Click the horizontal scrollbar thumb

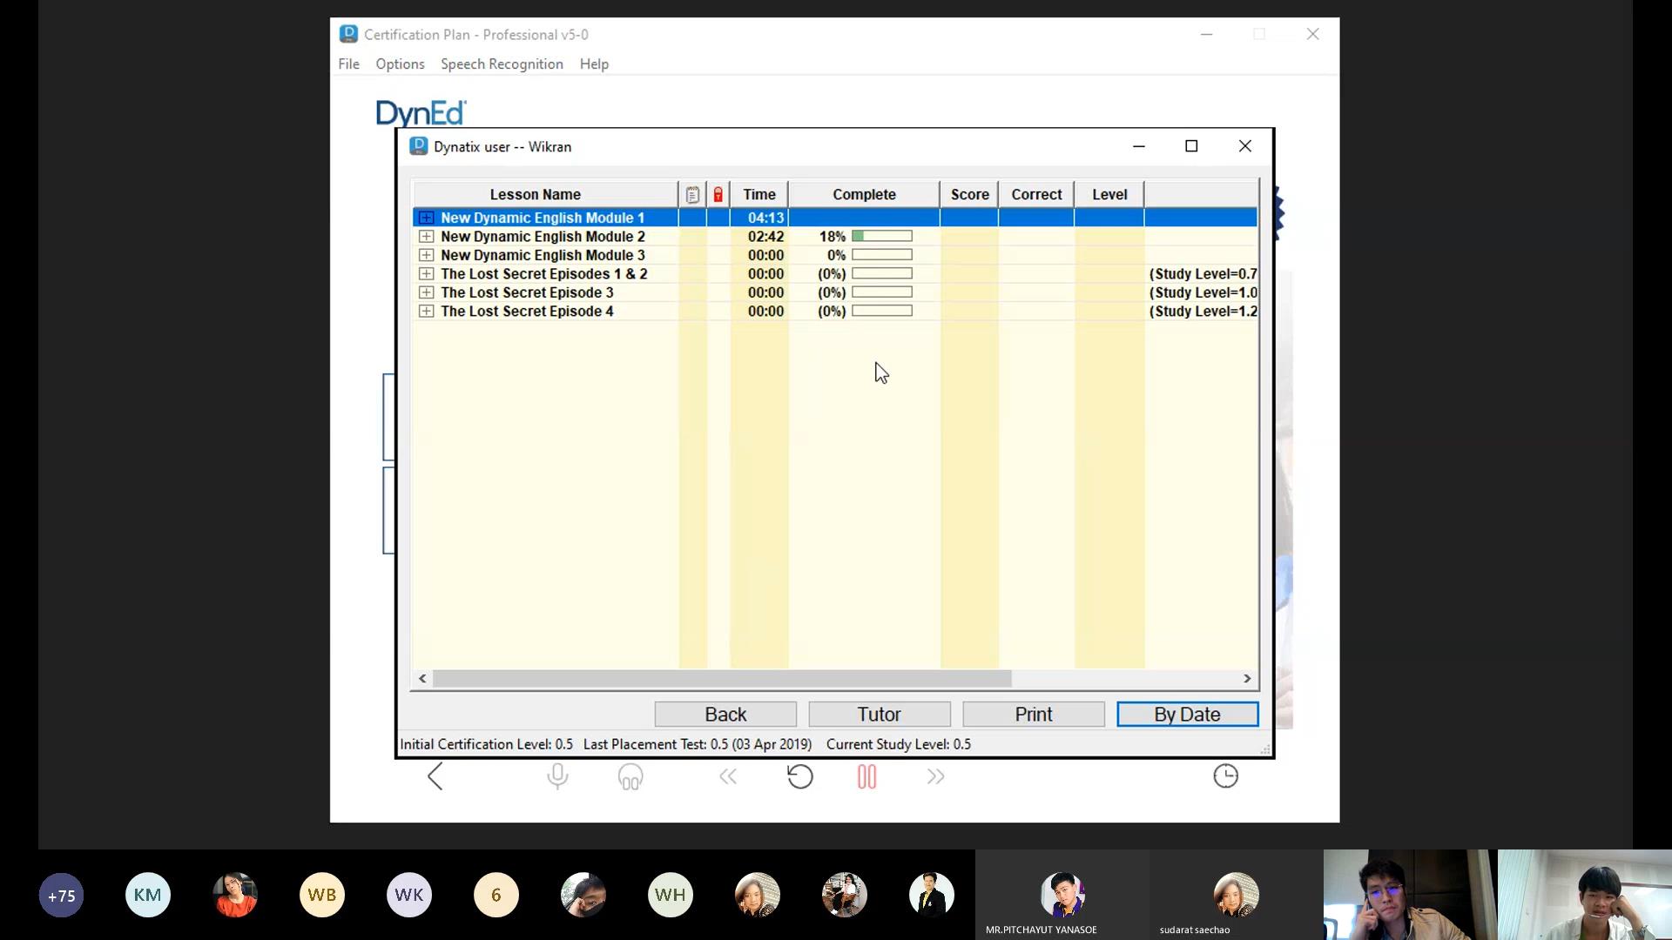click(x=722, y=678)
